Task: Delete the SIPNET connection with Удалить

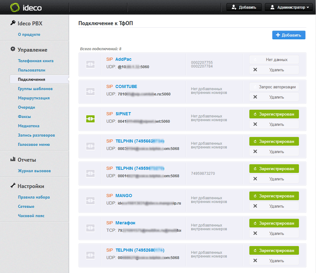Action: 274,124
